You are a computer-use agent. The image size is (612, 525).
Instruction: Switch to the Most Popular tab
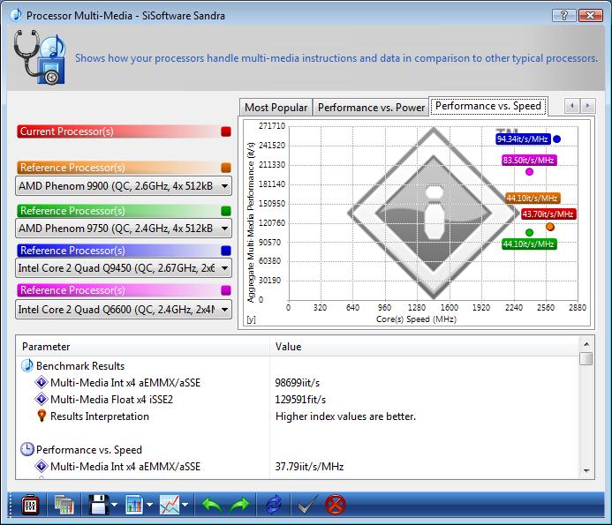point(276,108)
